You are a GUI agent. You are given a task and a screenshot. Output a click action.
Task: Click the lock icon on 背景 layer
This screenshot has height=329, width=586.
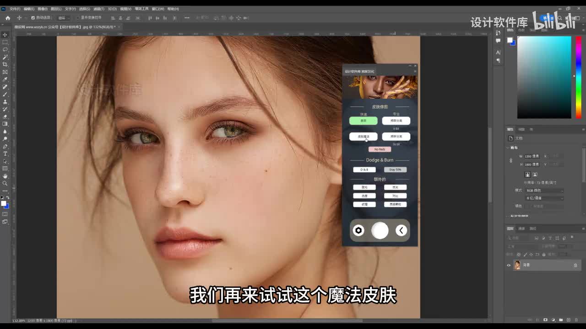575,265
